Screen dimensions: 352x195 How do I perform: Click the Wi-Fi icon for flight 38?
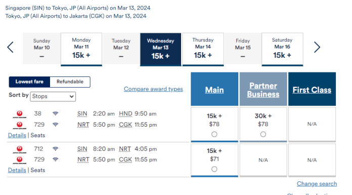[56, 113]
